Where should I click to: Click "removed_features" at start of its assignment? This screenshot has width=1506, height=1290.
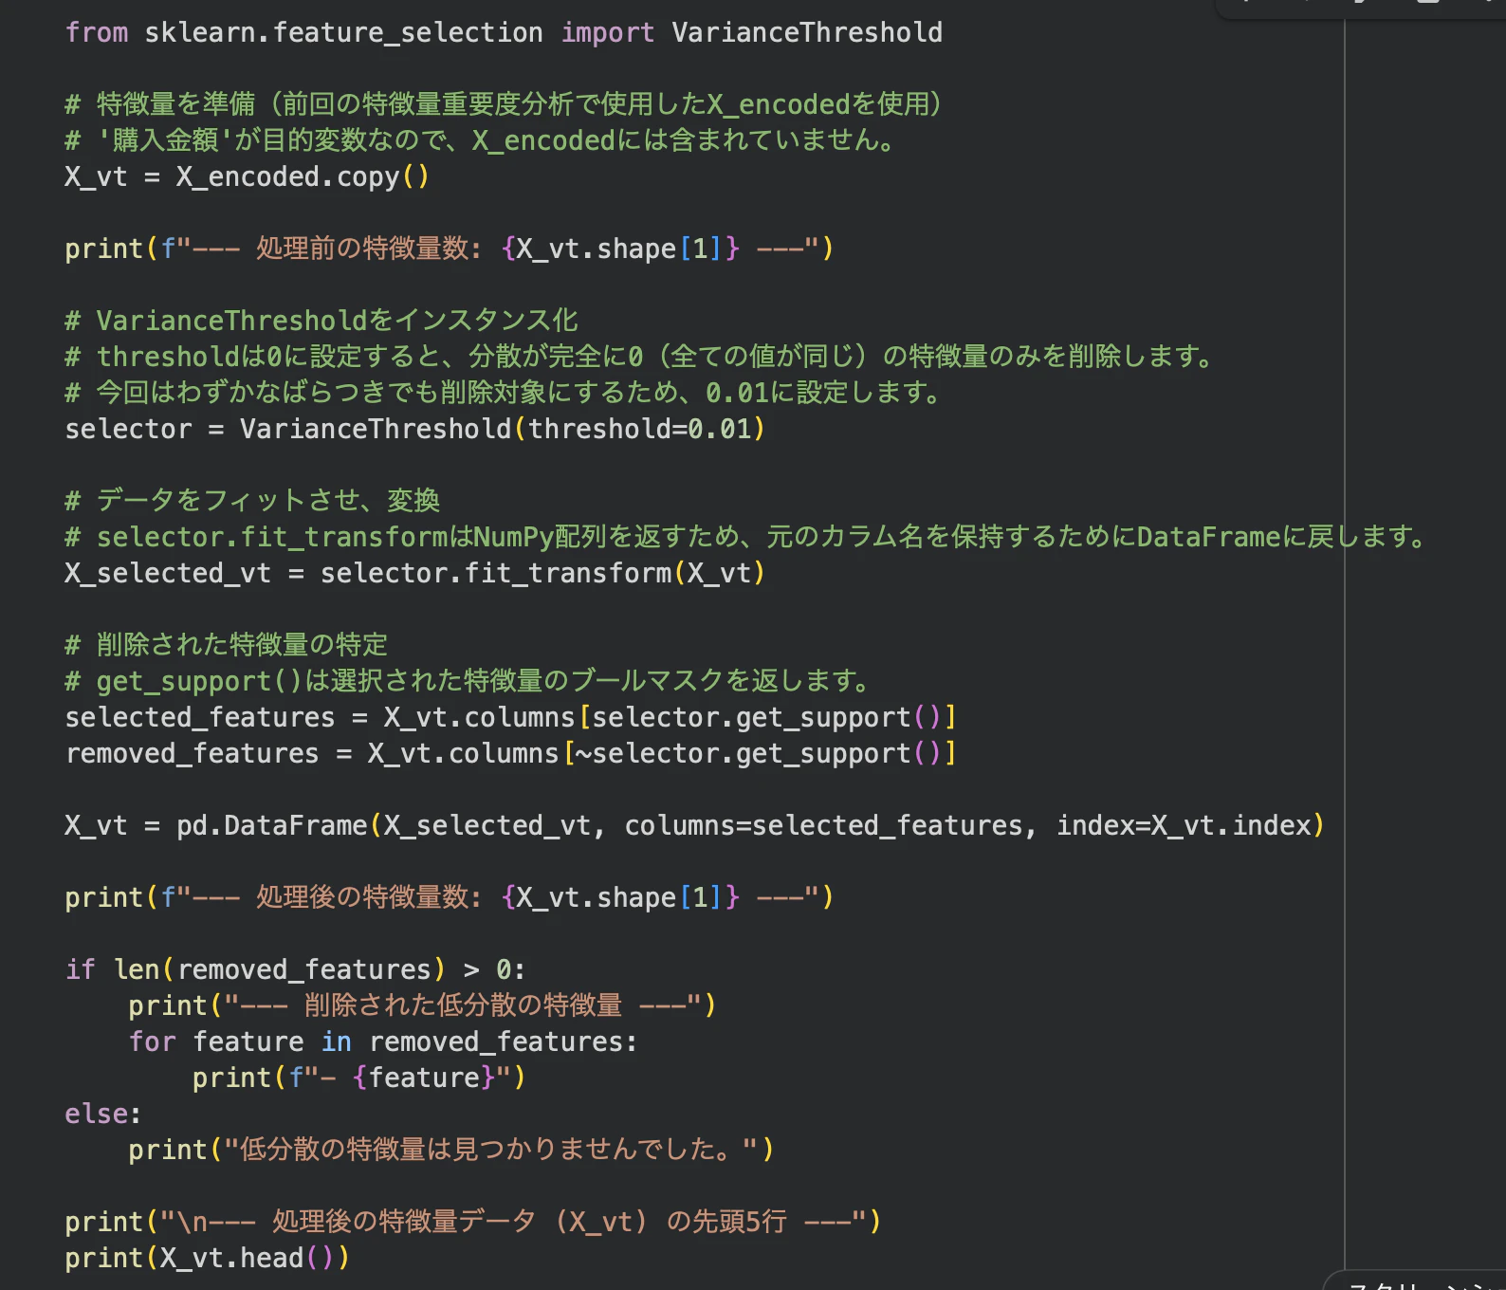click(x=192, y=753)
